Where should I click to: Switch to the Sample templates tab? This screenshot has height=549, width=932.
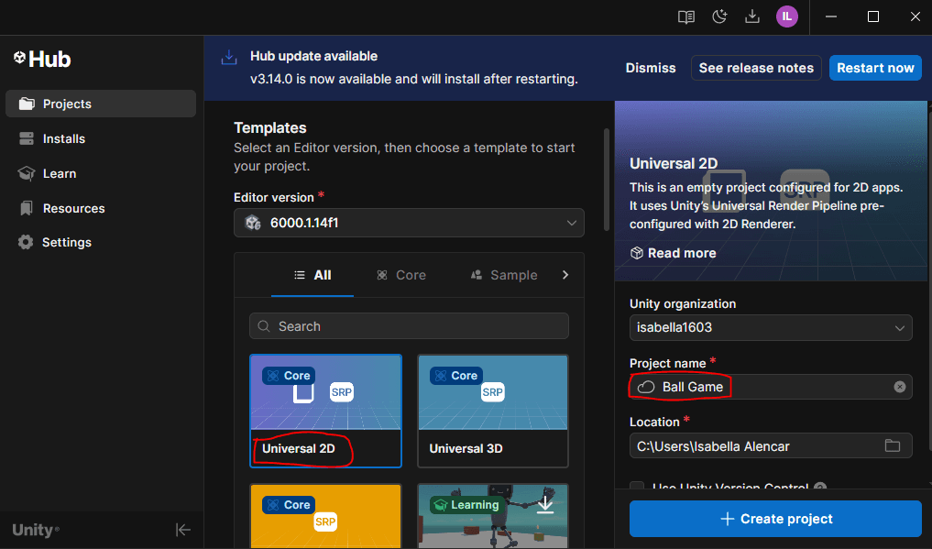click(x=504, y=275)
